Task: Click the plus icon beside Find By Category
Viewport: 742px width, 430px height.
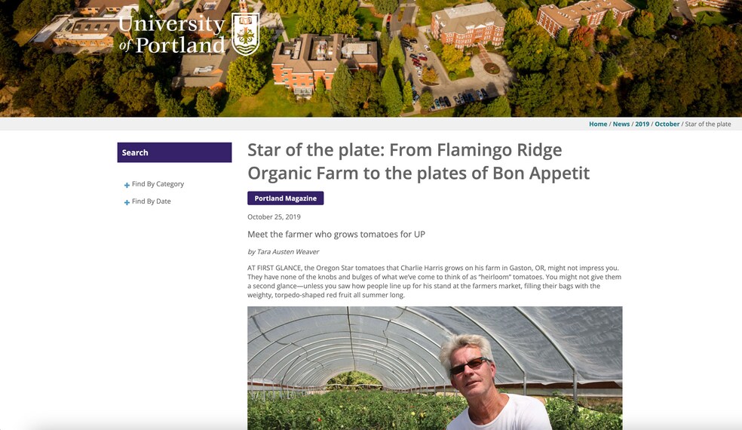Action: pos(127,185)
